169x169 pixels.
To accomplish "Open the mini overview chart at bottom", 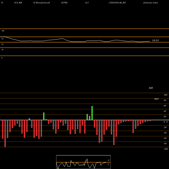I will (x=83, y=162).
